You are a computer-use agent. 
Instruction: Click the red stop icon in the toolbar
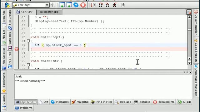[x=83, y=5]
